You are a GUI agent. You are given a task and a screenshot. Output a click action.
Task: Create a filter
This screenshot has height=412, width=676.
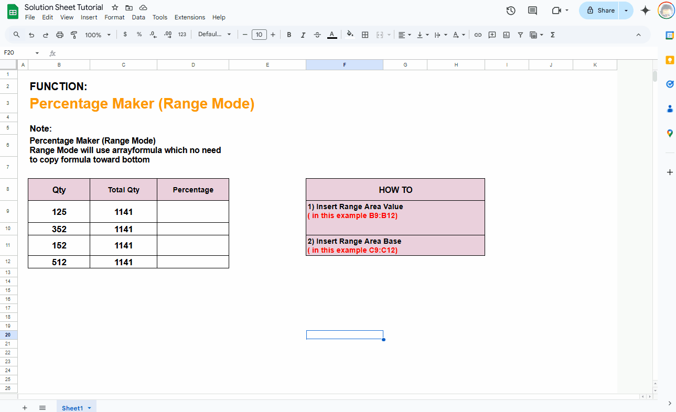pos(520,35)
